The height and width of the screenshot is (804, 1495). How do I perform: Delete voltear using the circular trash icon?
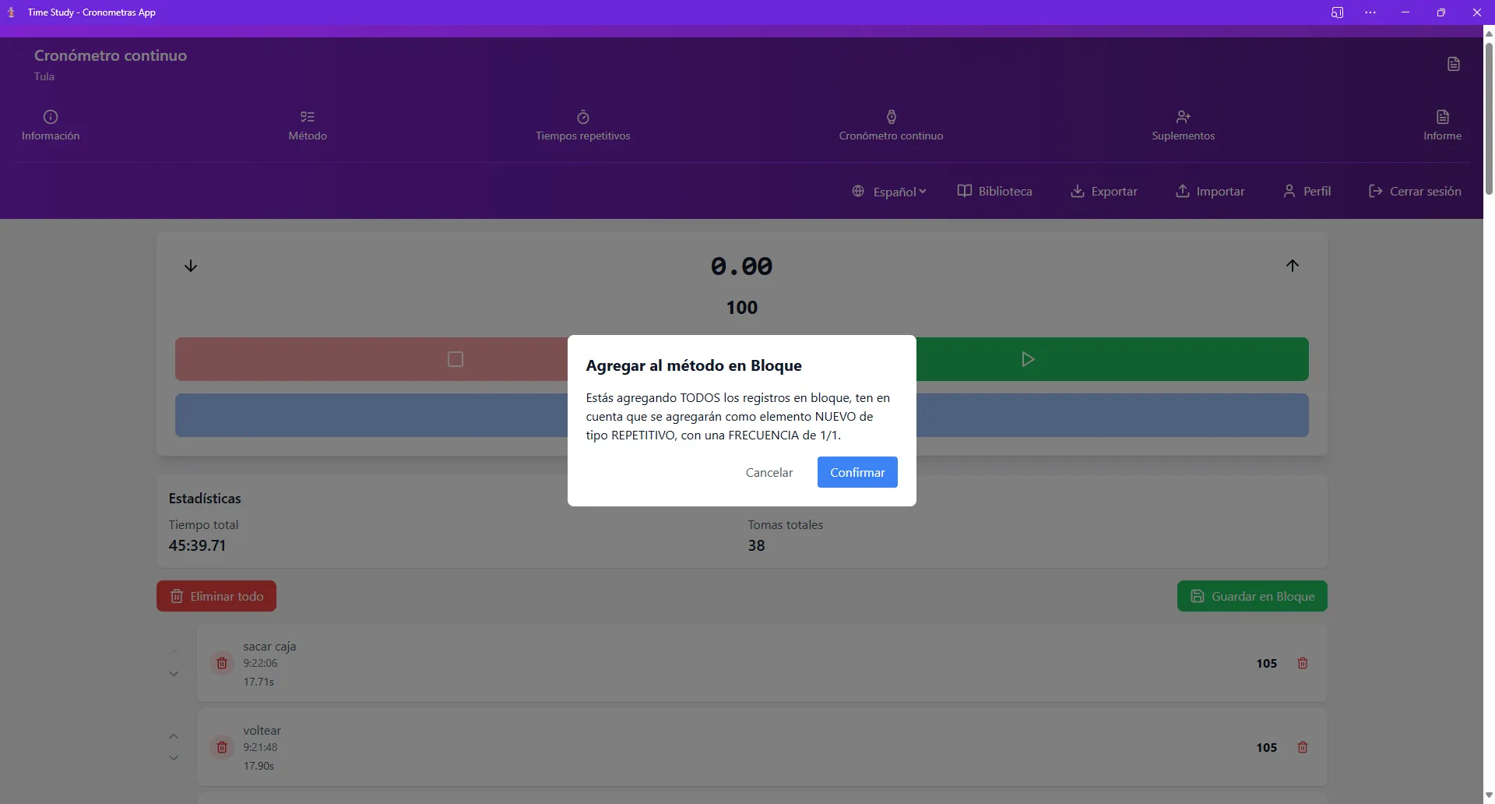(222, 747)
